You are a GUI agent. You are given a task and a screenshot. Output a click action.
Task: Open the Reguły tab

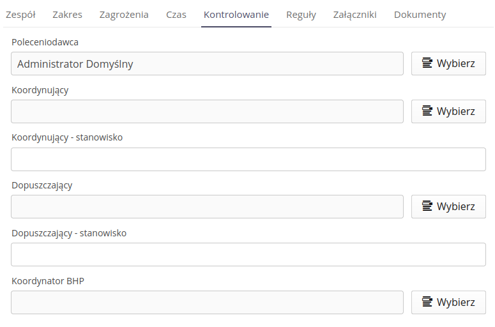pos(301,15)
